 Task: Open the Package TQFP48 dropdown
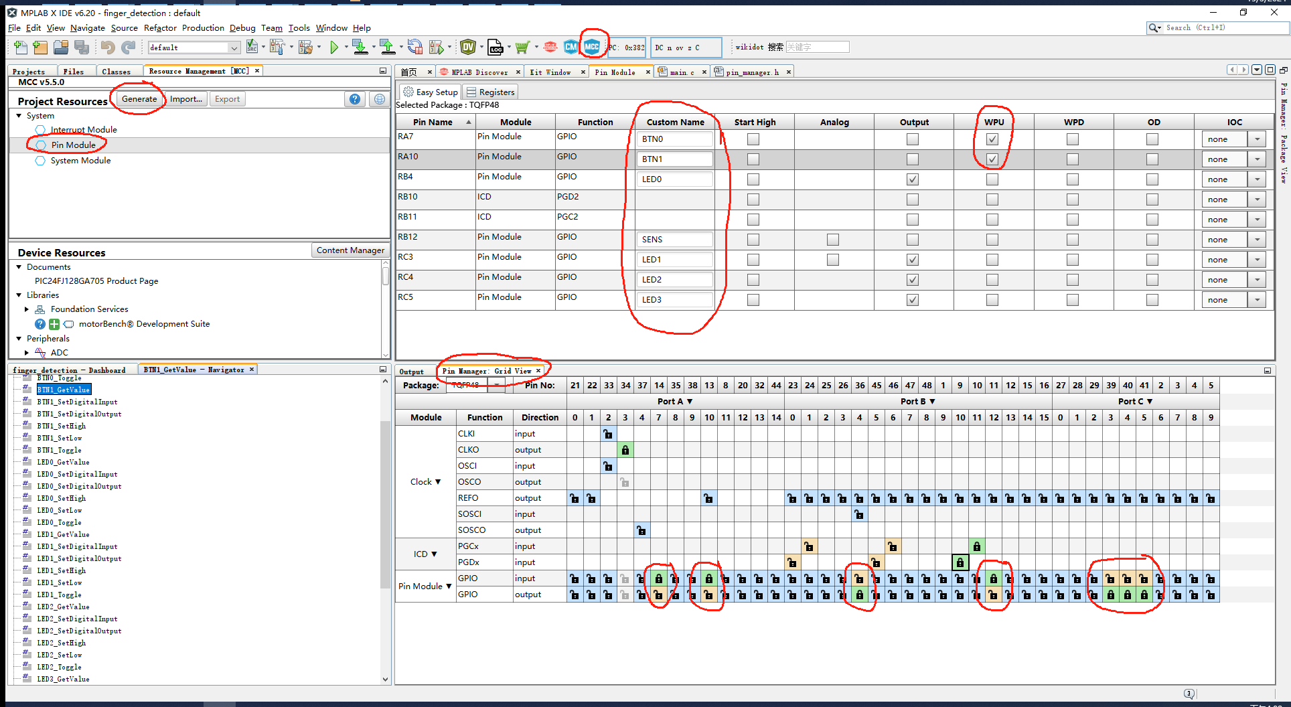(x=496, y=385)
